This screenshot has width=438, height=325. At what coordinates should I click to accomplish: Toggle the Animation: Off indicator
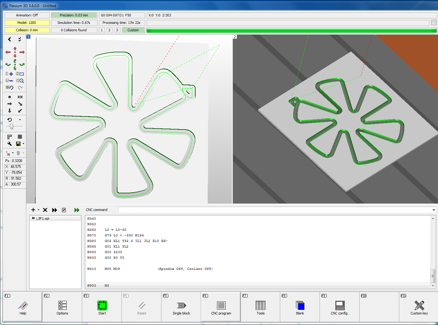click(x=27, y=15)
